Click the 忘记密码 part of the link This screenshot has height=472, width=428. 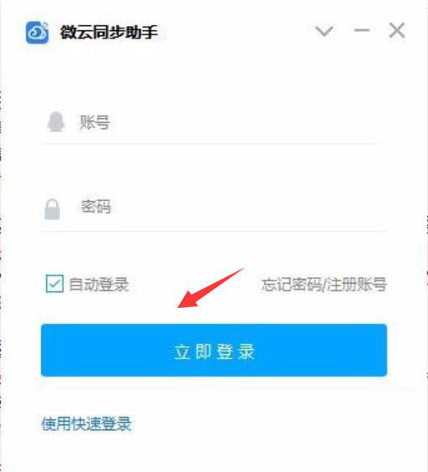pyautogui.click(x=292, y=285)
